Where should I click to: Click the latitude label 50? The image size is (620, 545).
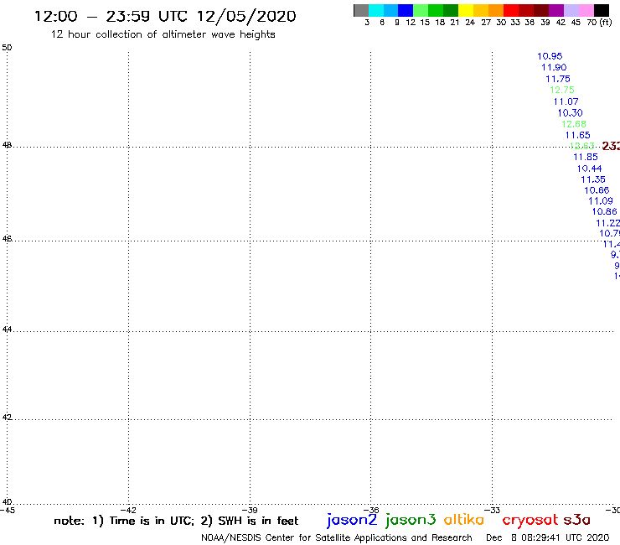coord(7,48)
